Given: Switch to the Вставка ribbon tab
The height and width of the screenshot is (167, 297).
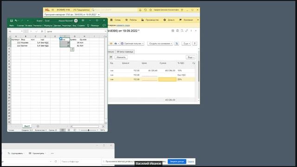Looking at the screenshot, I should pyautogui.click(x=29, y=26).
